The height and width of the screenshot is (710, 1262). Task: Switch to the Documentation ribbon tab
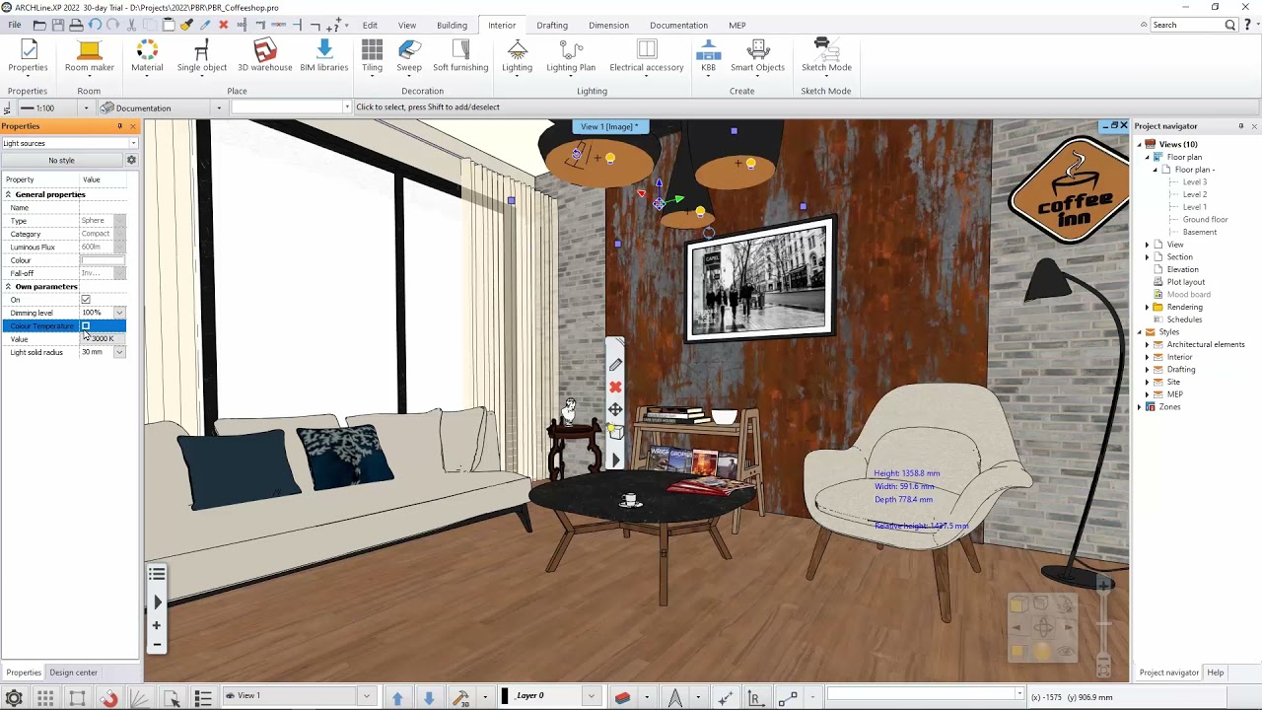click(678, 25)
